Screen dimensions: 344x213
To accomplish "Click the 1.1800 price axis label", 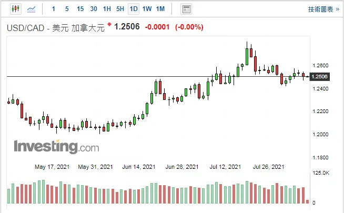I will pyautogui.click(x=320, y=157).
